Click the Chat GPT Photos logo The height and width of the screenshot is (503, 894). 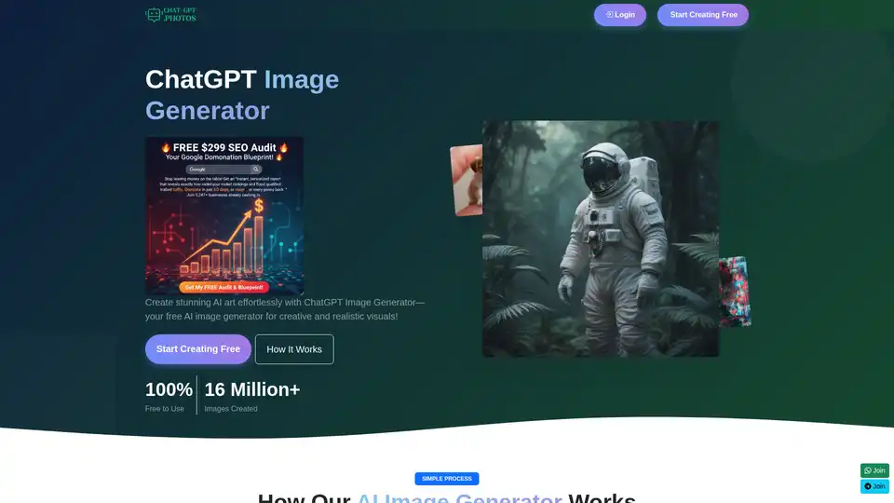(170, 15)
